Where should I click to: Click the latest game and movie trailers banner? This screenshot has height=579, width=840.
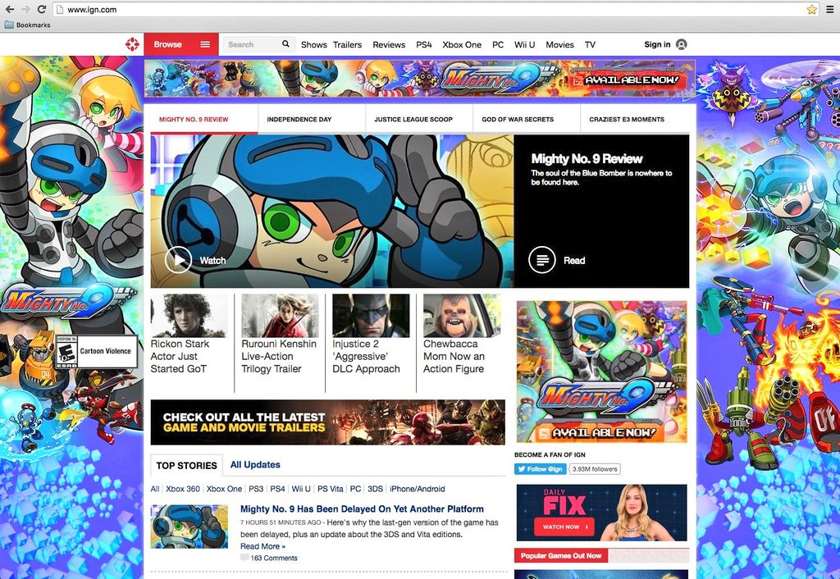pos(328,422)
